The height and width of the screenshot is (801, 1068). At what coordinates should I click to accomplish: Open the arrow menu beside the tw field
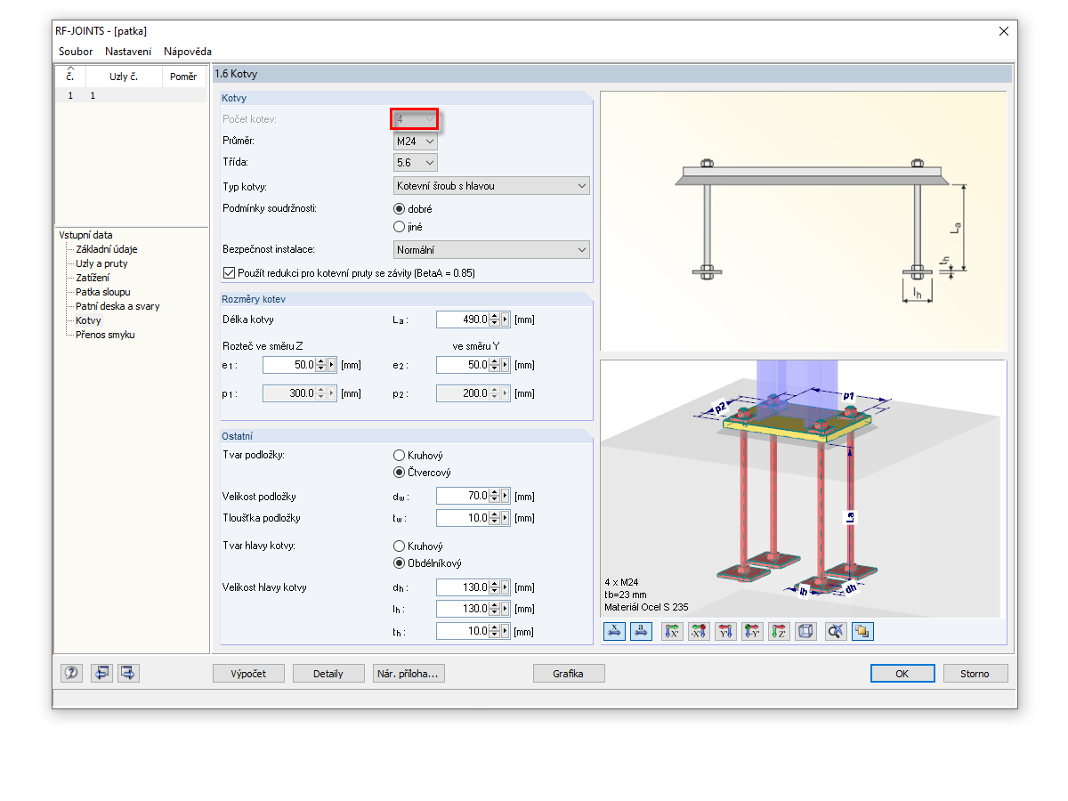(506, 518)
